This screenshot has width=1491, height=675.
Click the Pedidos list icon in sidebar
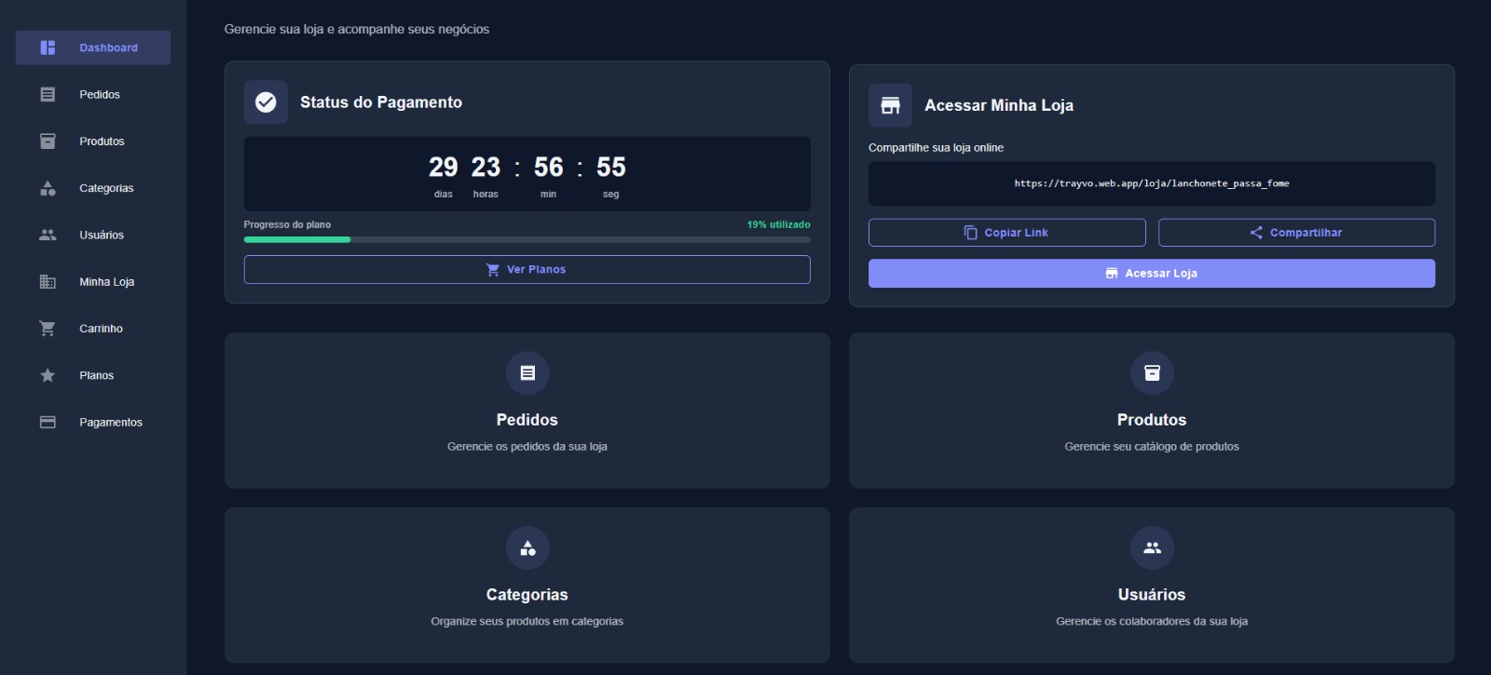click(x=48, y=94)
